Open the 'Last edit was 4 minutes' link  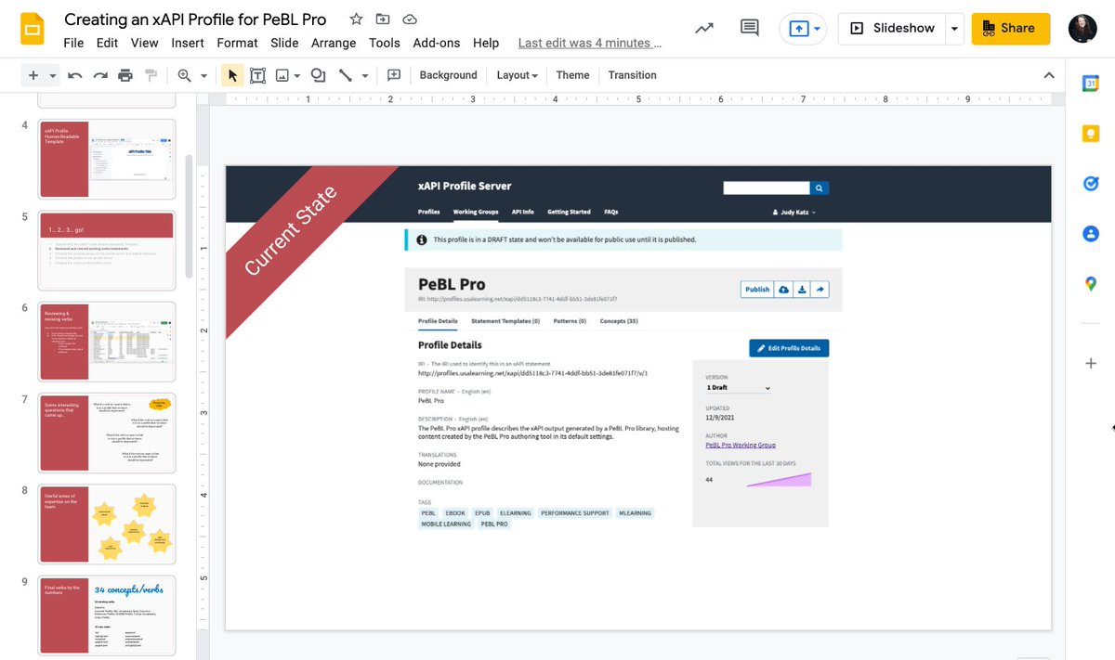590,43
